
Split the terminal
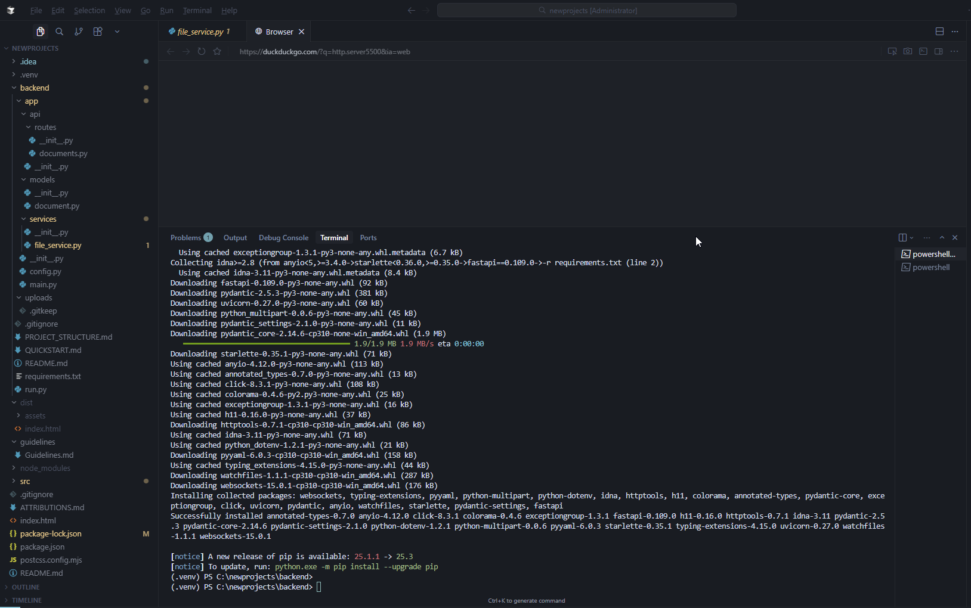pos(902,238)
